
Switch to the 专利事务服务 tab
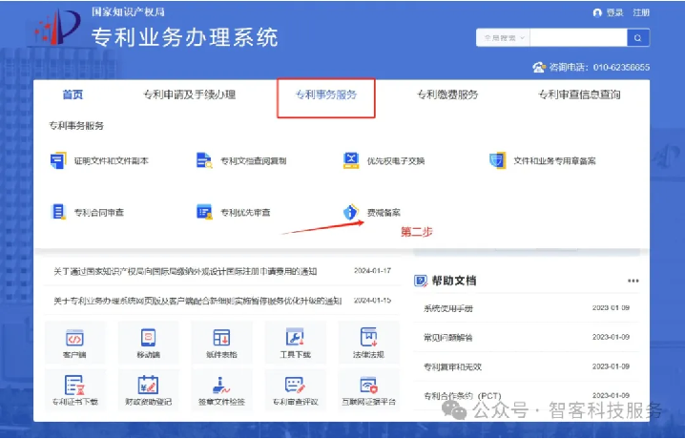pos(326,95)
